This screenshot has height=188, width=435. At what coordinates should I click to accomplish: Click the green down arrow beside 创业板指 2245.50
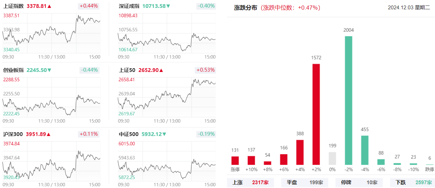tap(49, 70)
